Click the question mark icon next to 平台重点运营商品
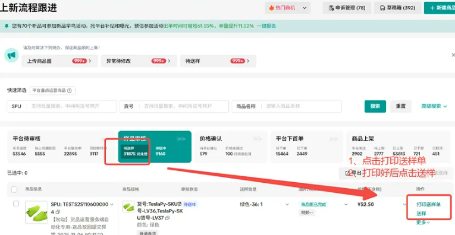This screenshot has width=455, height=235. tap(70, 91)
